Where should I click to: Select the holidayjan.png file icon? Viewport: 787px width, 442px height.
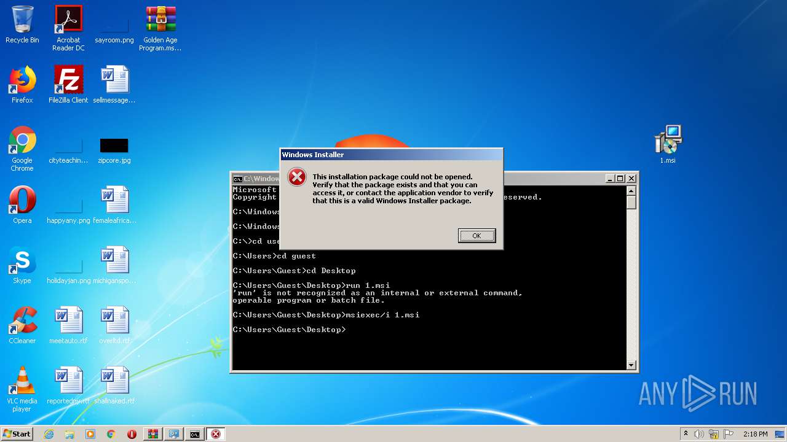[x=68, y=269]
